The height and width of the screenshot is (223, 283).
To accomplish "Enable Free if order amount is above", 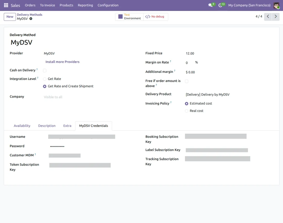I will click(187, 81).
